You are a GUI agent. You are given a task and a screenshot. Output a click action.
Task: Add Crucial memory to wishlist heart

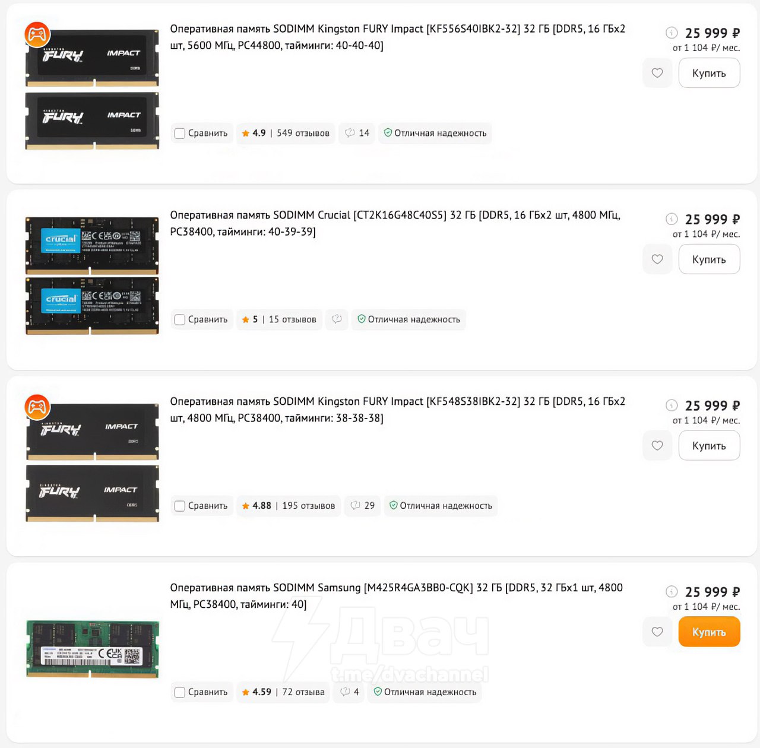coord(657,259)
